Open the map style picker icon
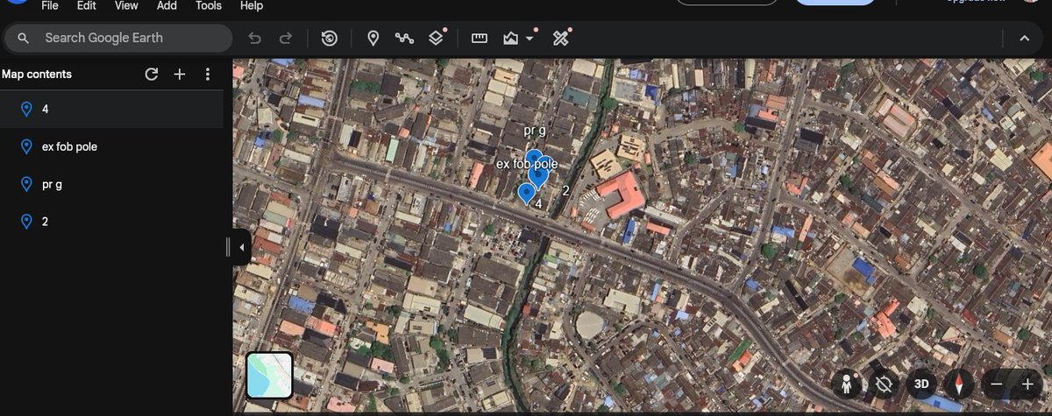Screen dimensions: 1052x416 511,39
